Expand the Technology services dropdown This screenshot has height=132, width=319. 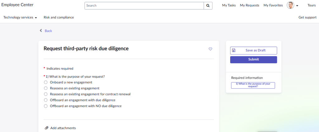point(20,17)
